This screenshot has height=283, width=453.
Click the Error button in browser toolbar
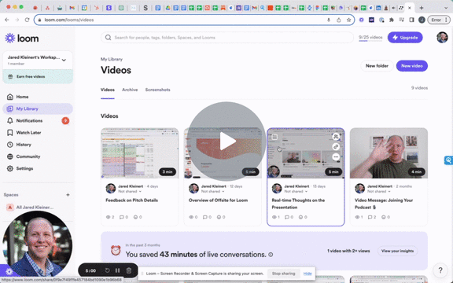[x=439, y=20]
